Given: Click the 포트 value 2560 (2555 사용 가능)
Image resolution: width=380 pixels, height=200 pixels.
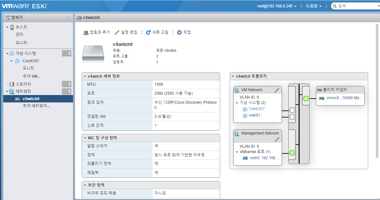Looking at the screenshot, I should [x=174, y=93].
